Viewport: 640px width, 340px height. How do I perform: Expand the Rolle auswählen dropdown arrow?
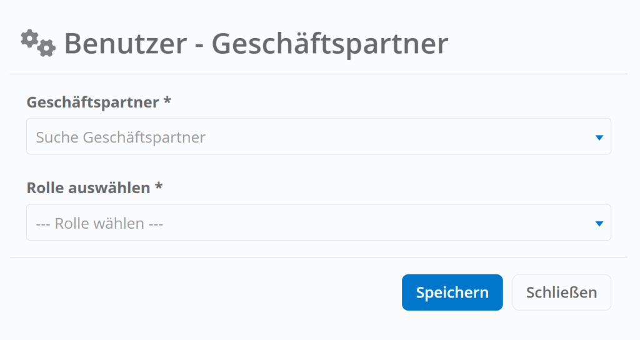click(599, 223)
